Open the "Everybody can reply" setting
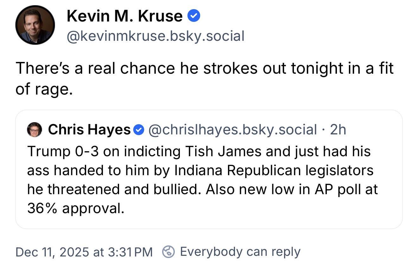The width and height of the screenshot is (418, 265). (x=240, y=252)
